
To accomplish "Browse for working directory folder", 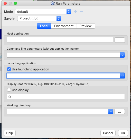I will (120, 112).
